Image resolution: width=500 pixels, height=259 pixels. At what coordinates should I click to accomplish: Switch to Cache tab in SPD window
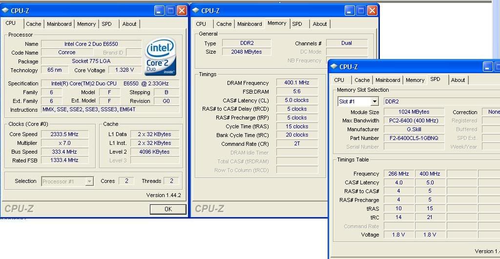tap(362, 80)
